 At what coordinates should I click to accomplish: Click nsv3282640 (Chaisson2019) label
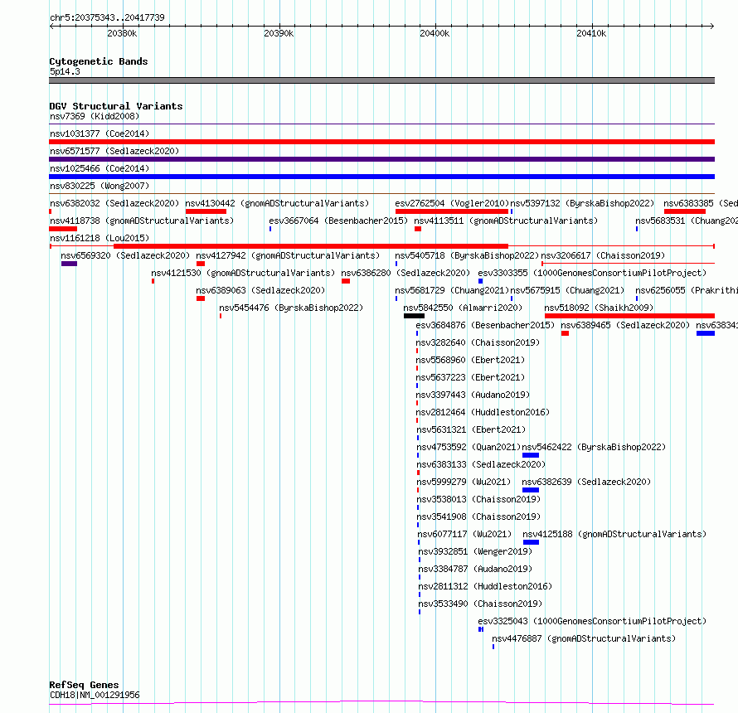(x=478, y=342)
